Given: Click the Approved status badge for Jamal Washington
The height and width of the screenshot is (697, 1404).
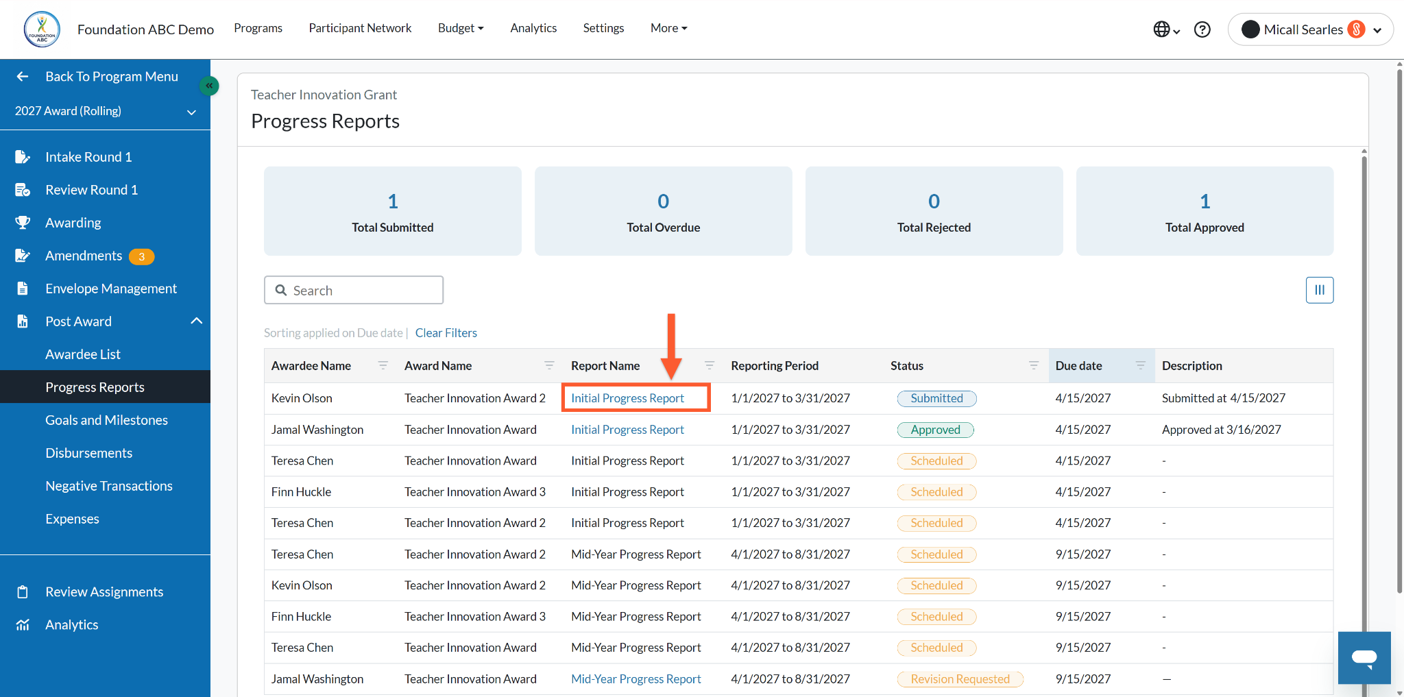Looking at the screenshot, I should [935, 430].
